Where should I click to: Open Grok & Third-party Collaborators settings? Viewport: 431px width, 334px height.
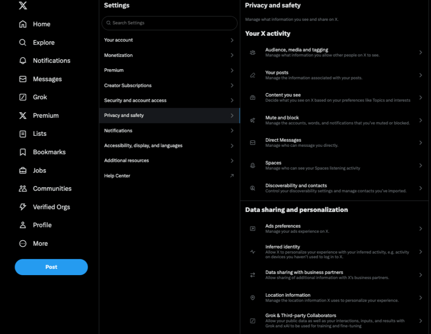pos(301,315)
